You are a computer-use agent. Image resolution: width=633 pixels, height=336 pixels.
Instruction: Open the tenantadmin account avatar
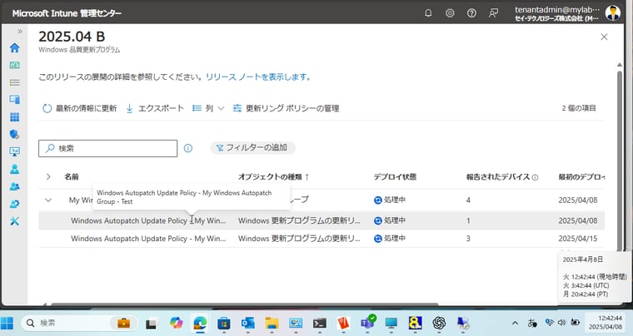(612, 13)
